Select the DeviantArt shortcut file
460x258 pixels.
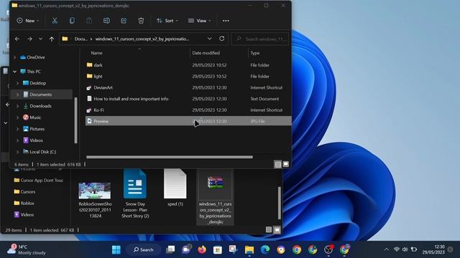(x=188, y=87)
